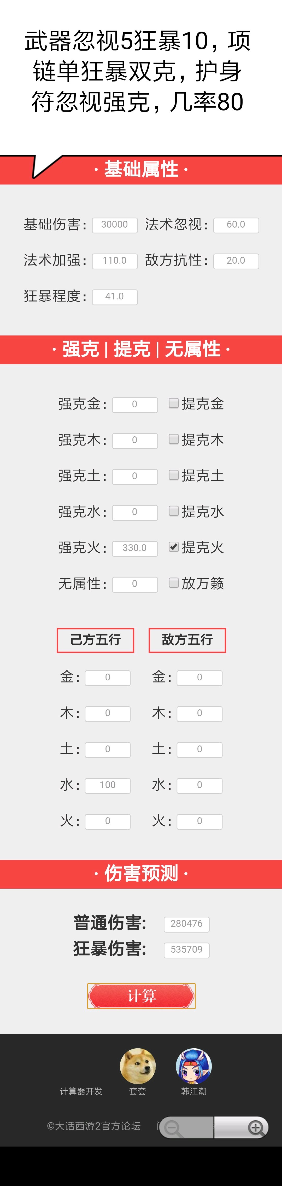282x1186 pixels.
Task: Edit the 狂暴程度 input box
Action: [x=115, y=297]
